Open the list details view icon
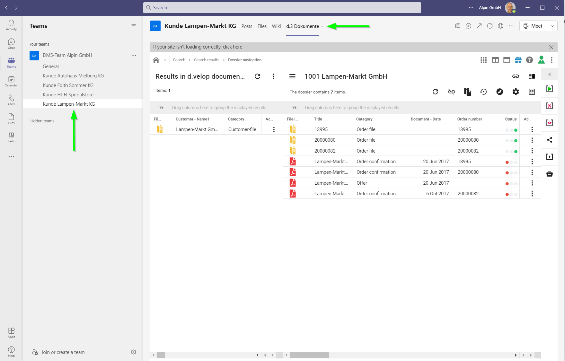Viewport: 565px width, 361px height. 532,92
